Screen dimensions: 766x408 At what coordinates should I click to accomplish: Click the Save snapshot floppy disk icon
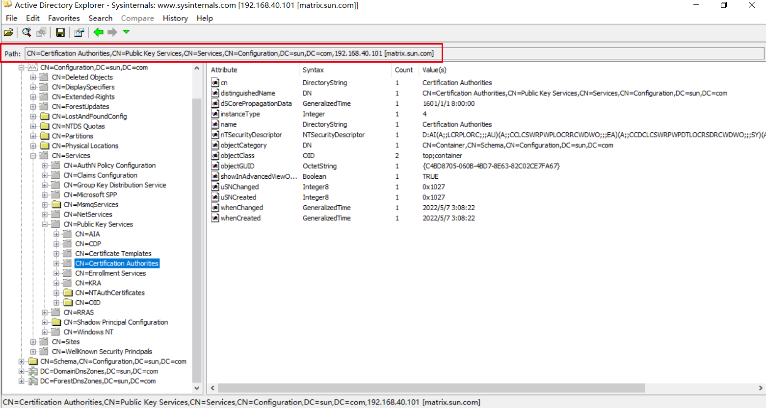click(60, 32)
